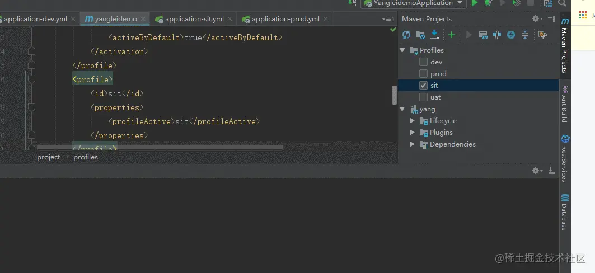595x273 pixels.
Task: Click the green inspection checkmark indicator
Action: tap(393, 29)
